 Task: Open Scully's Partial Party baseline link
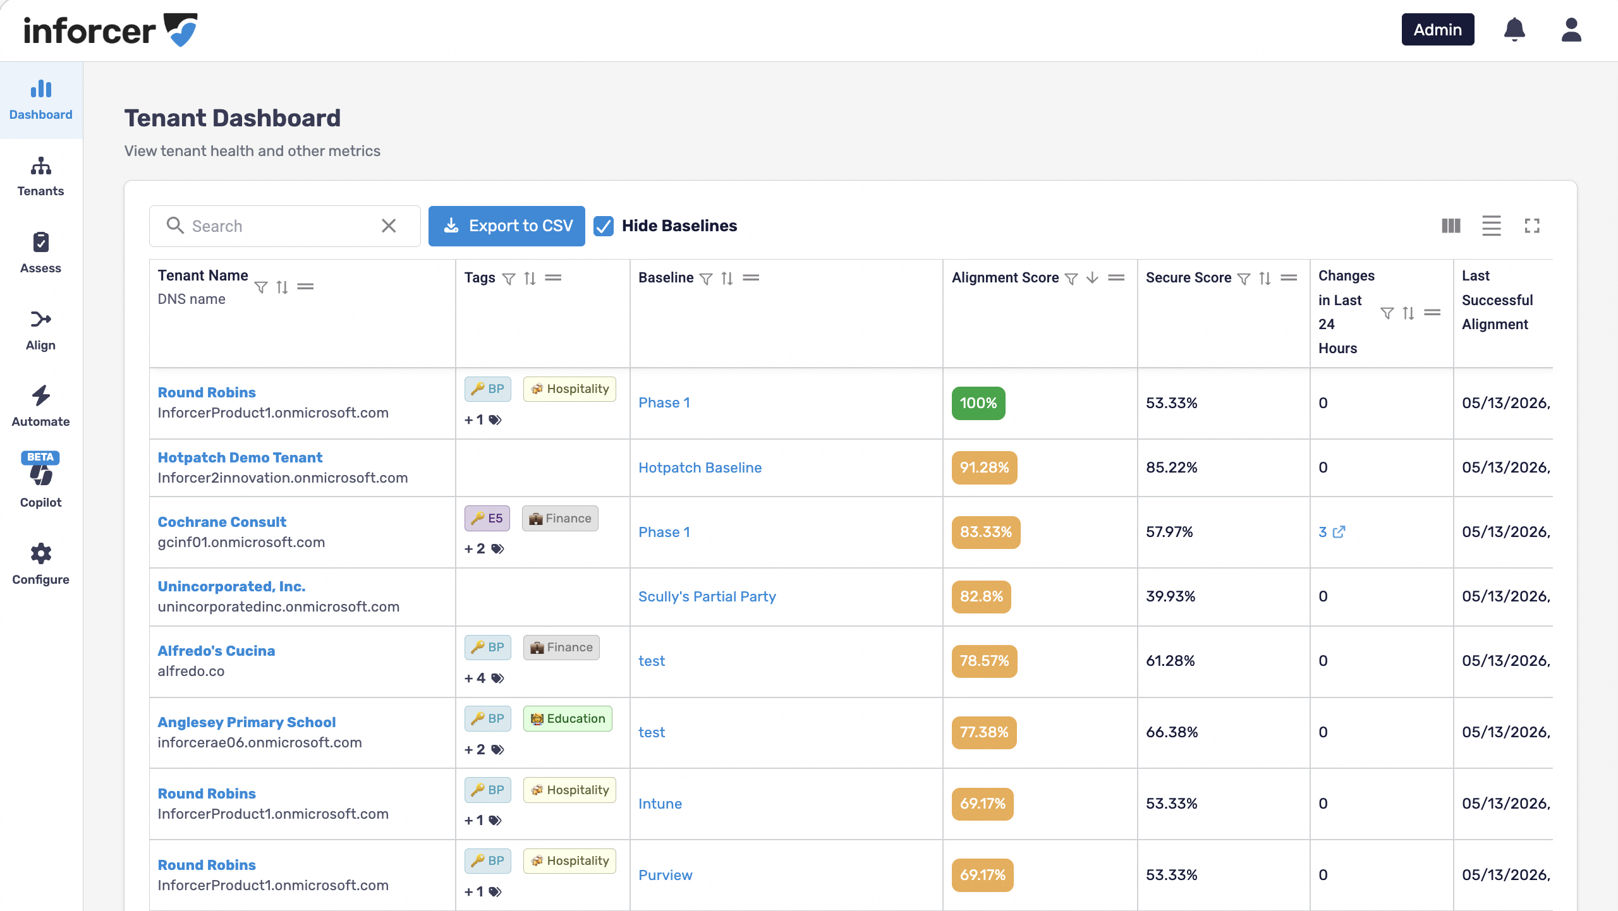707,596
